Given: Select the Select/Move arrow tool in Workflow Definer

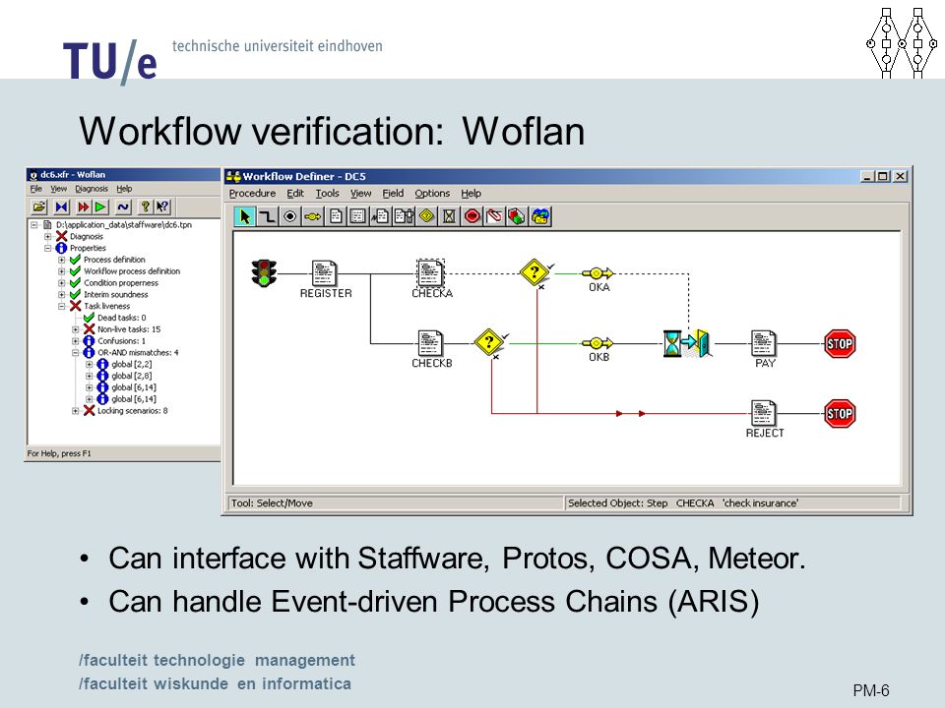Looking at the screenshot, I should click(245, 216).
